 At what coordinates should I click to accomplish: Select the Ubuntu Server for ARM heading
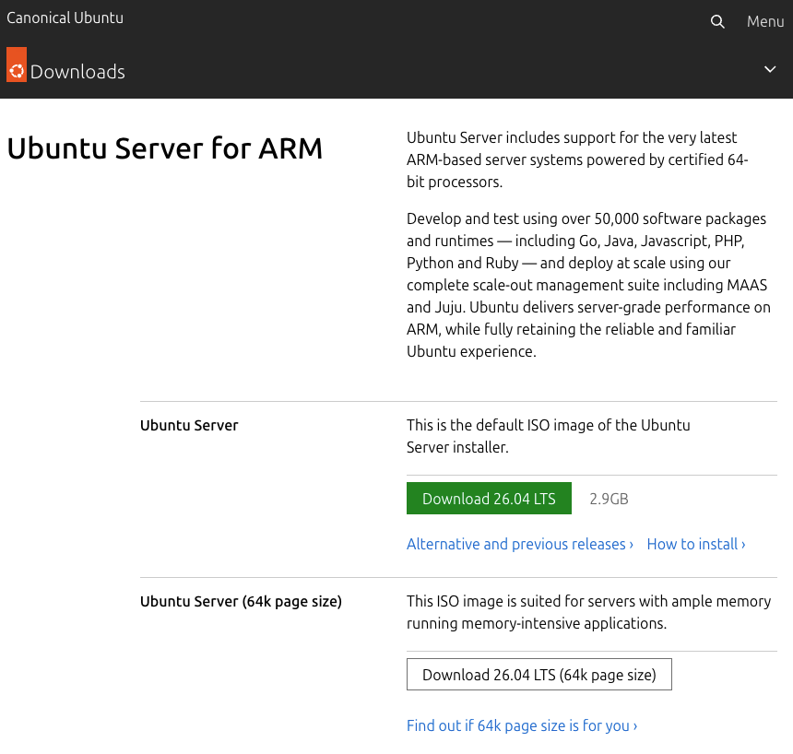(164, 148)
